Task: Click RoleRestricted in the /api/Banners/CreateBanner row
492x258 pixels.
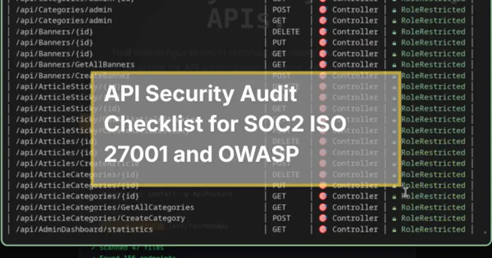Action: [433, 75]
